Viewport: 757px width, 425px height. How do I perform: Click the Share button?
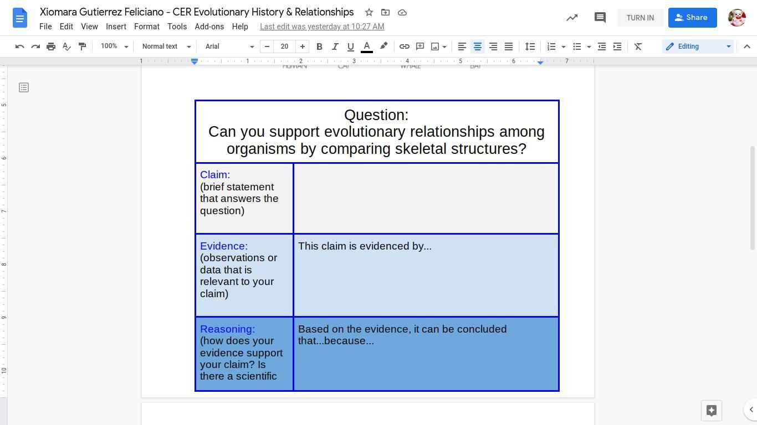(x=692, y=17)
